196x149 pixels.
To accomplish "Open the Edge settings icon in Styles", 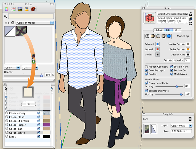I will 147,36.
